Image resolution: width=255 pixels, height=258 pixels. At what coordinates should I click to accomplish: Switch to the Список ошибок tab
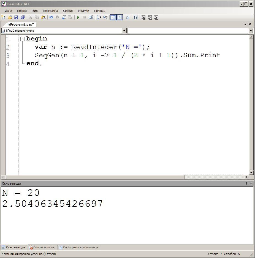point(42,247)
